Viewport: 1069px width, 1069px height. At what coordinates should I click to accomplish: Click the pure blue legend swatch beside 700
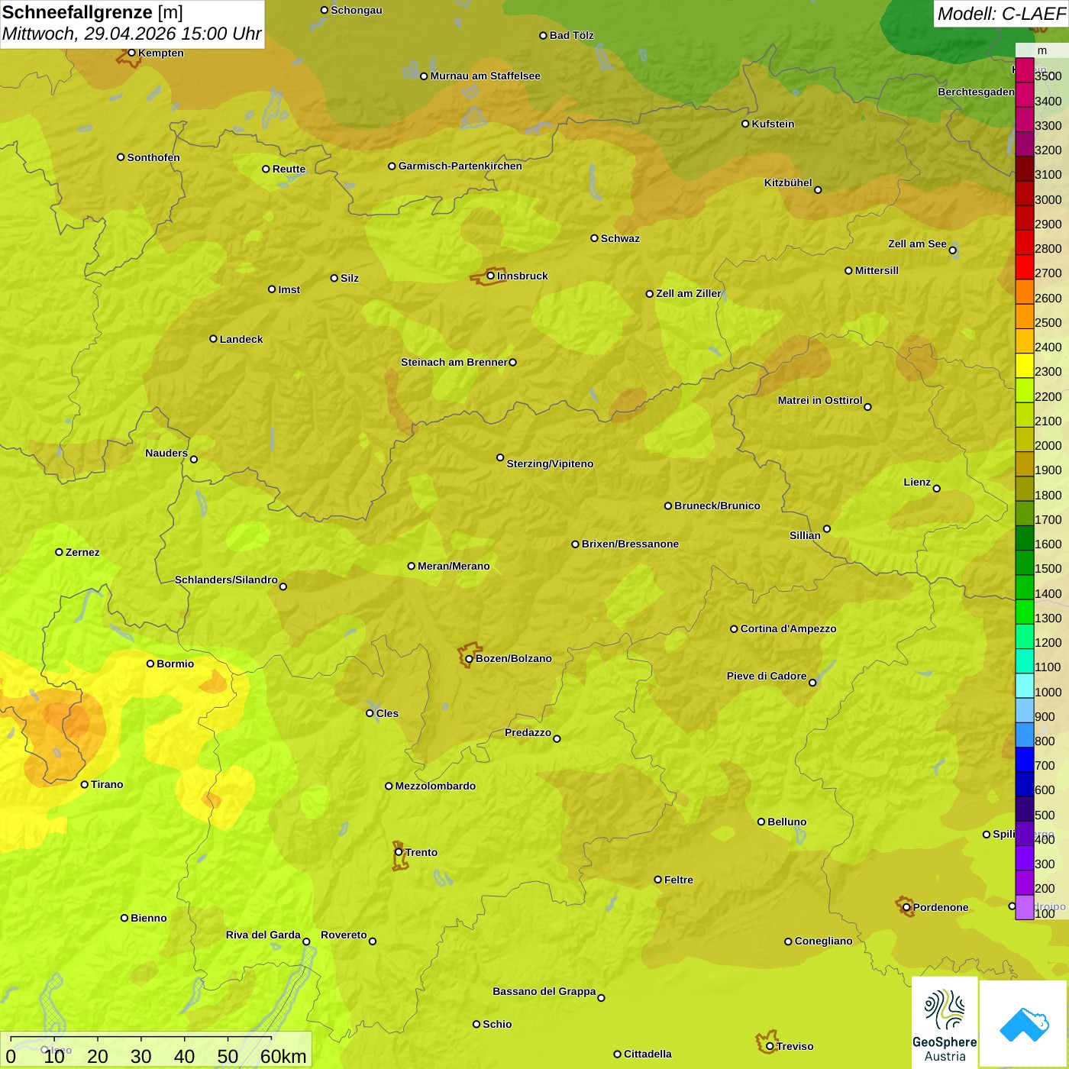pos(1024,760)
